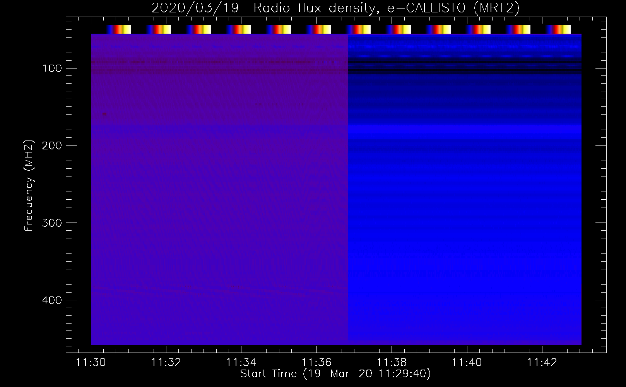Click the 11:32 time tick label
The image size is (626, 387).
point(166,362)
